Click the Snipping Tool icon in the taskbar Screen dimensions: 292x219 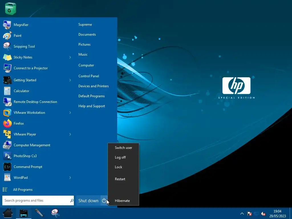[55, 213]
